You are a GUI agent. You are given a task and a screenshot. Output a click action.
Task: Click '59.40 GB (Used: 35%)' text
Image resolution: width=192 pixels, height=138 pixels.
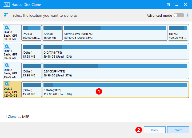click(x=78, y=38)
